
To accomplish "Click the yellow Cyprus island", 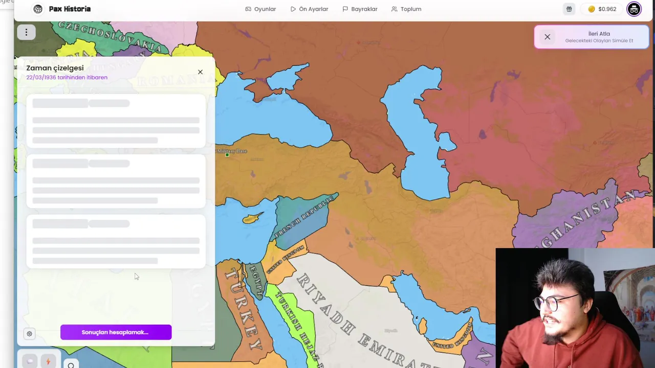I will [x=251, y=218].
